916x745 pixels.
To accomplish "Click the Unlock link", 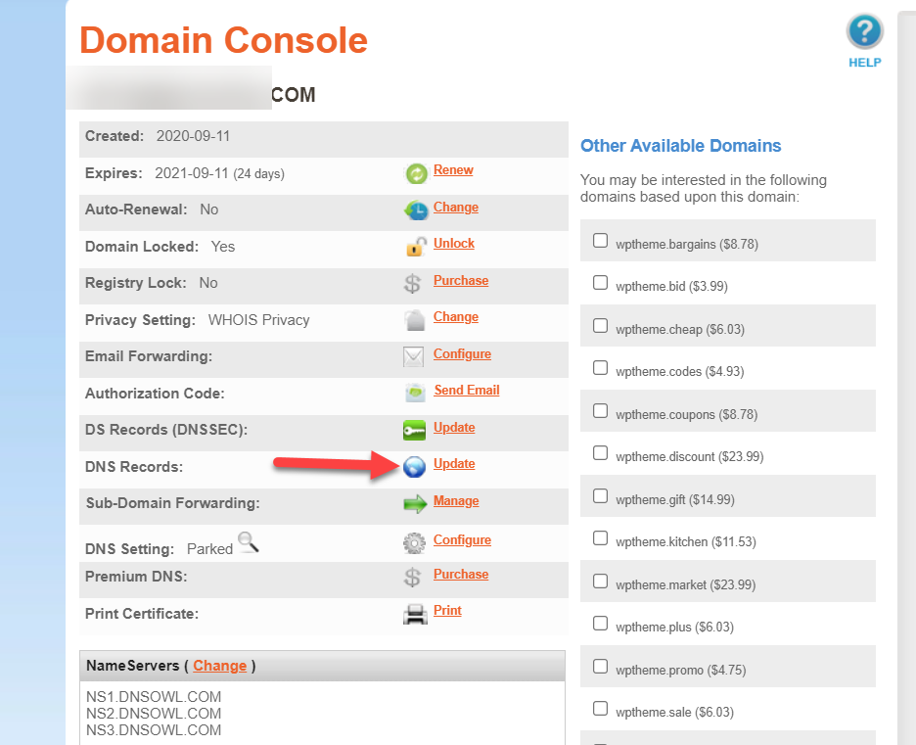I will pos(454,244).
